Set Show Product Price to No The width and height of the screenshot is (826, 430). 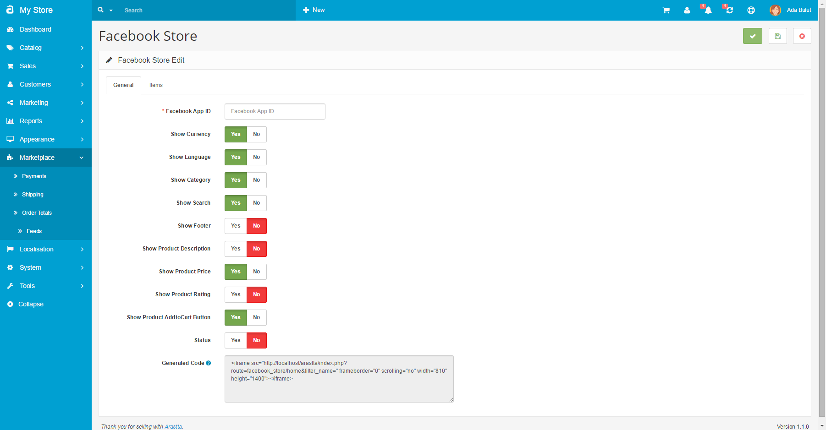click(x=257, y=272)
